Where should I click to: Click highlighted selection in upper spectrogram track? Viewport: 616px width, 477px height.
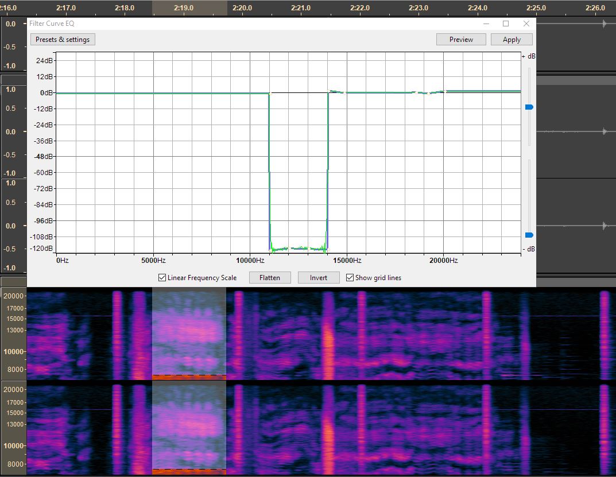189,333
